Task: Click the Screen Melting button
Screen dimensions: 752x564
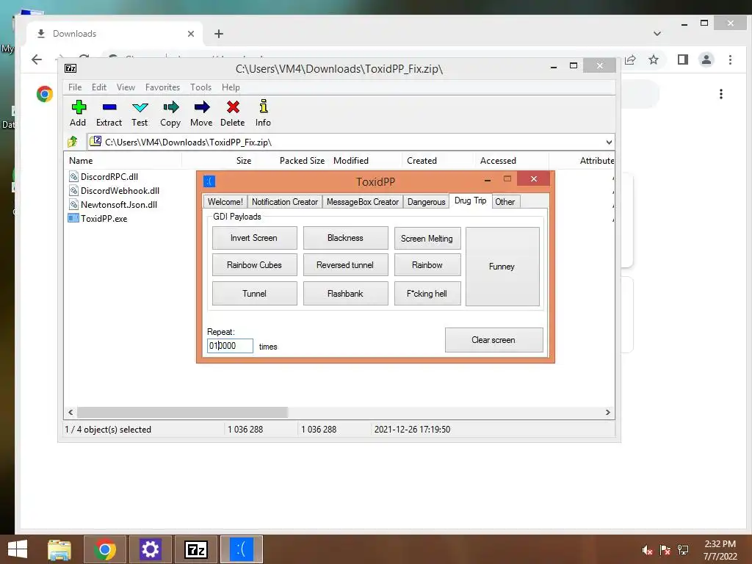Action: 427,239
